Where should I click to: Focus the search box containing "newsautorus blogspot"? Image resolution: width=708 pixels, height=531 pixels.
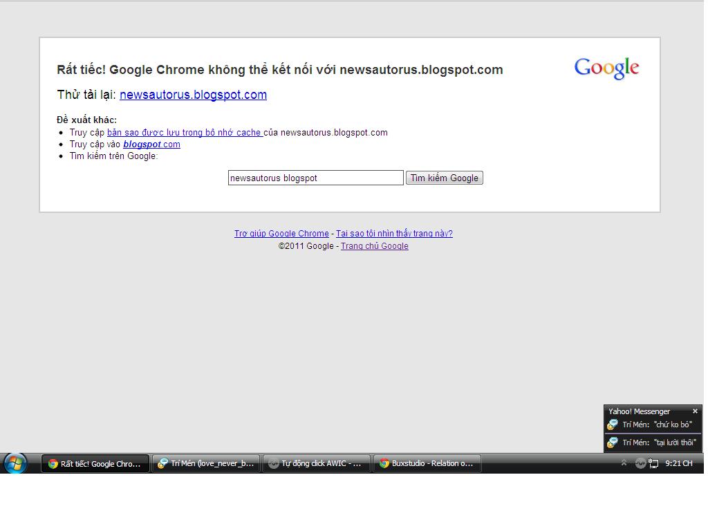[x=315, y=178]
